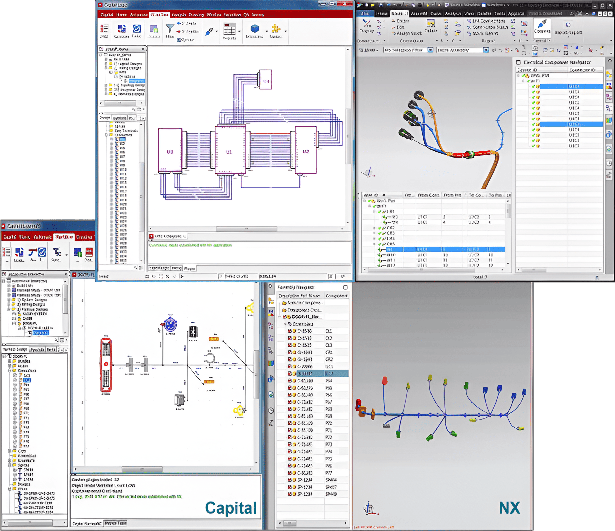
Task: Toggle the checkbox for row P66 in Assembly Navigator
Action: tap(290, 395)
